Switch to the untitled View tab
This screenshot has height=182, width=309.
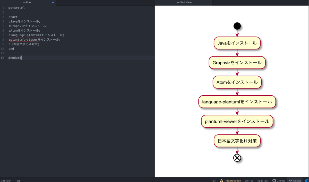click(x=184, y=3)
